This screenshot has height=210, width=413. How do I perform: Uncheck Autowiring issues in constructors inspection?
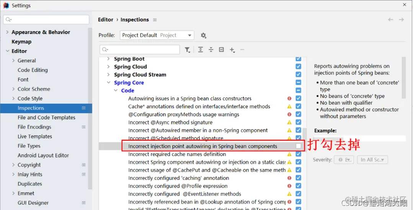298,98
